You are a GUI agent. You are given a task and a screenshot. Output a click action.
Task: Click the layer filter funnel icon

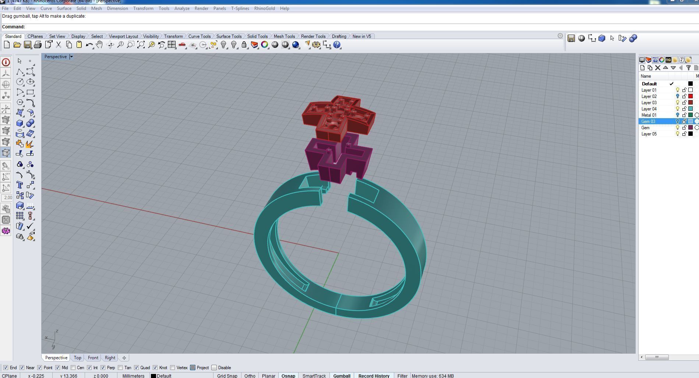[x=688, y=68]
